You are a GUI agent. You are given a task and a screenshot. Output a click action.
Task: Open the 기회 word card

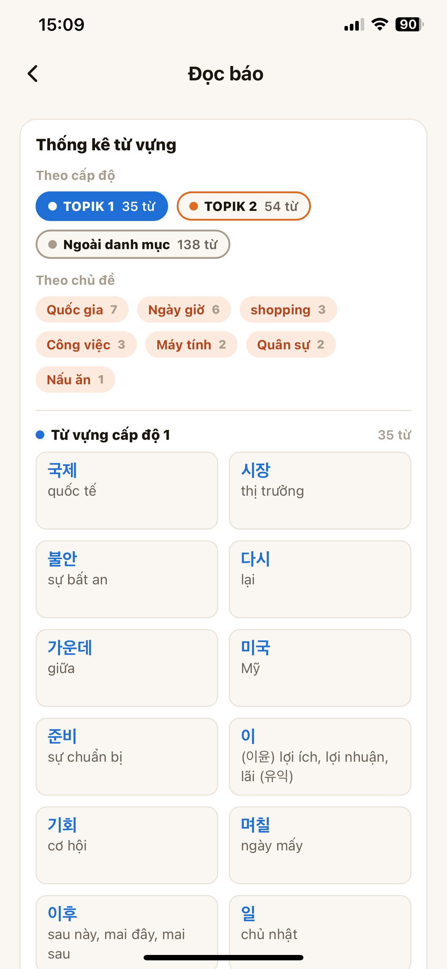click(127, 845)
